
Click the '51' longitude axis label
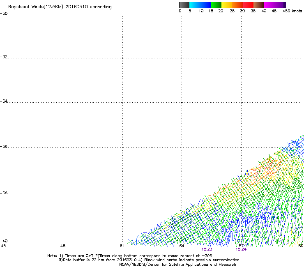click(x=122, y=246)
